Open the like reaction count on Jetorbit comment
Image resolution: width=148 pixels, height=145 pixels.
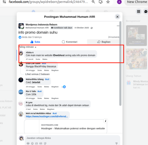[64, 87]
